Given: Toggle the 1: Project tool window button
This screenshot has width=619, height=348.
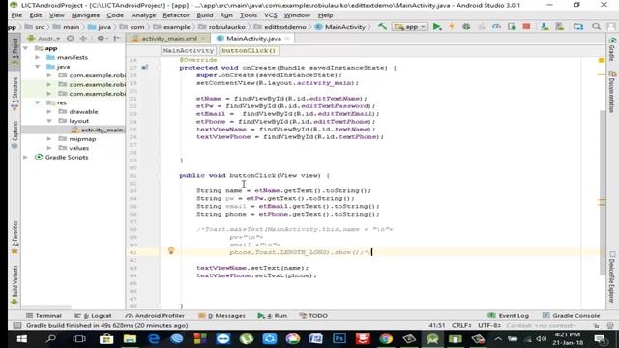Looking at the screenshot, I should pos(15,52).
